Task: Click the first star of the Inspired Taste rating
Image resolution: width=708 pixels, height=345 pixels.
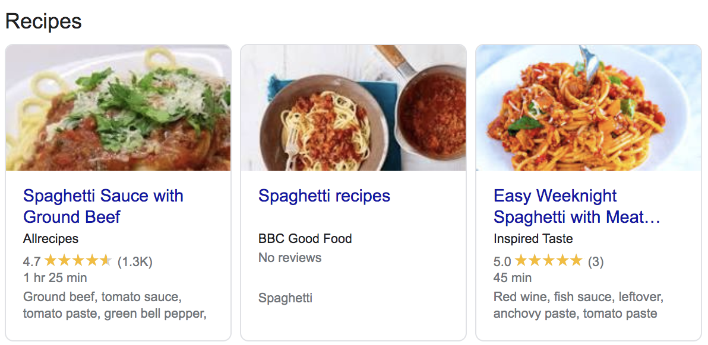Action: 523,261
